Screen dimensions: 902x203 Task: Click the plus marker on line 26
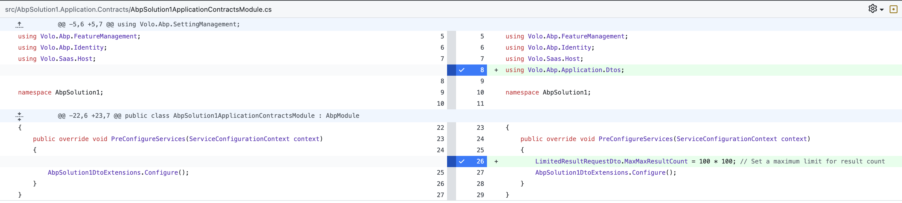496,162
